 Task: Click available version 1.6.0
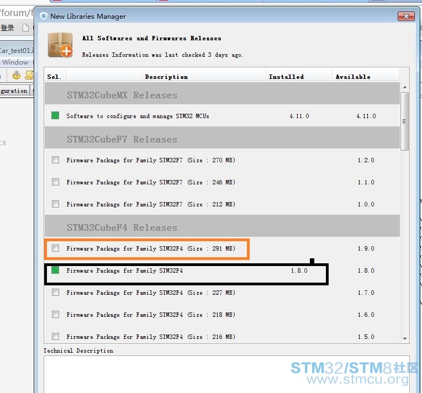pos(366,315)
